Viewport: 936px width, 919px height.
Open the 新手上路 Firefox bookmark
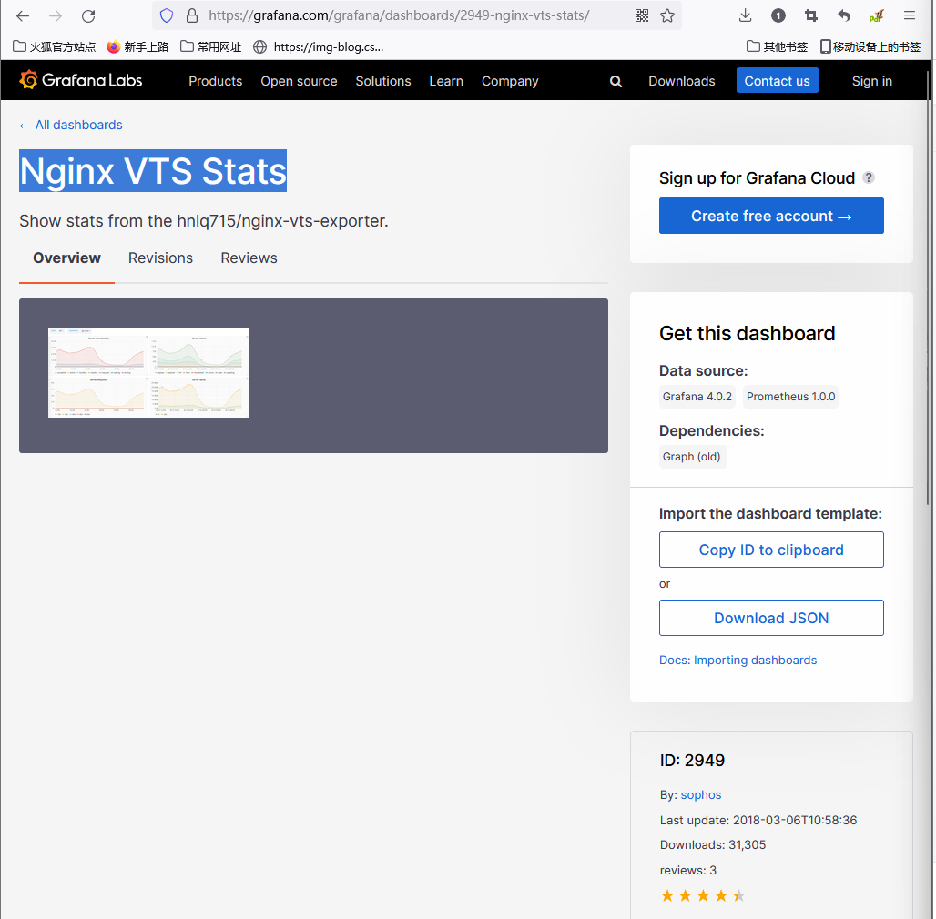(x=137, y=46)
